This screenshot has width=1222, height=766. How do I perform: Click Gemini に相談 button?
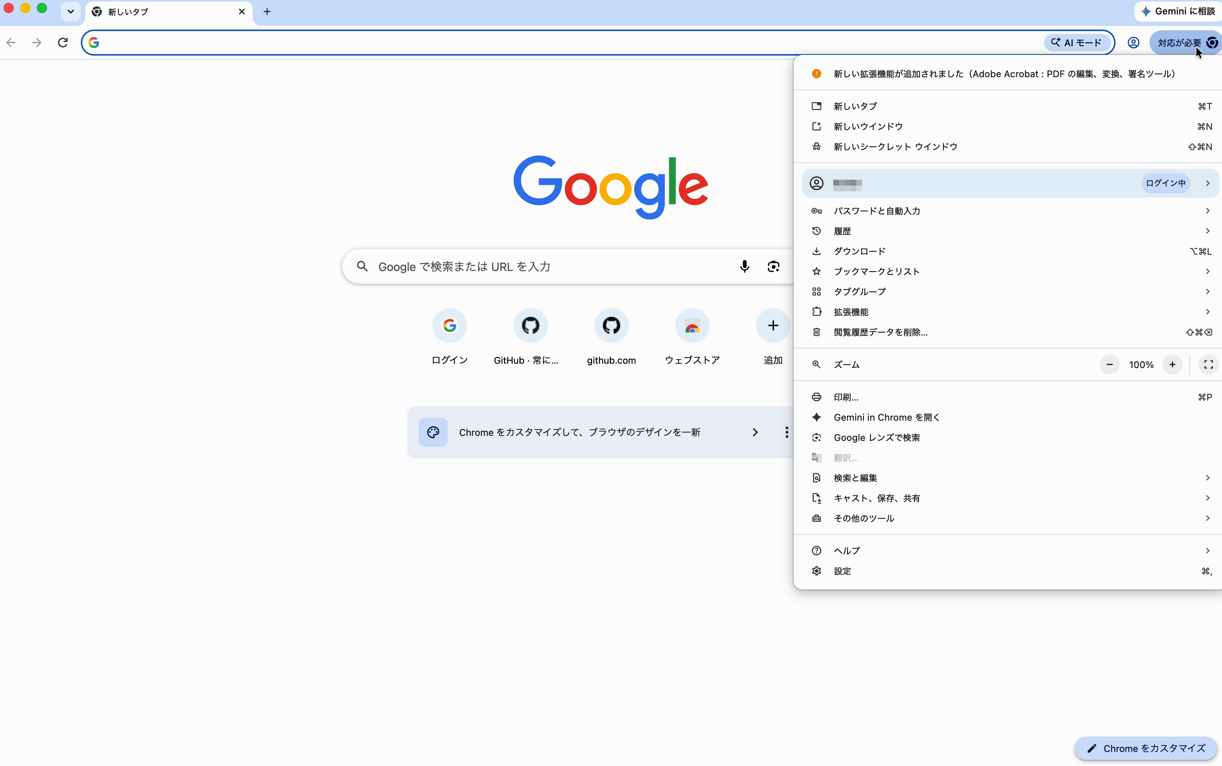1178,11
